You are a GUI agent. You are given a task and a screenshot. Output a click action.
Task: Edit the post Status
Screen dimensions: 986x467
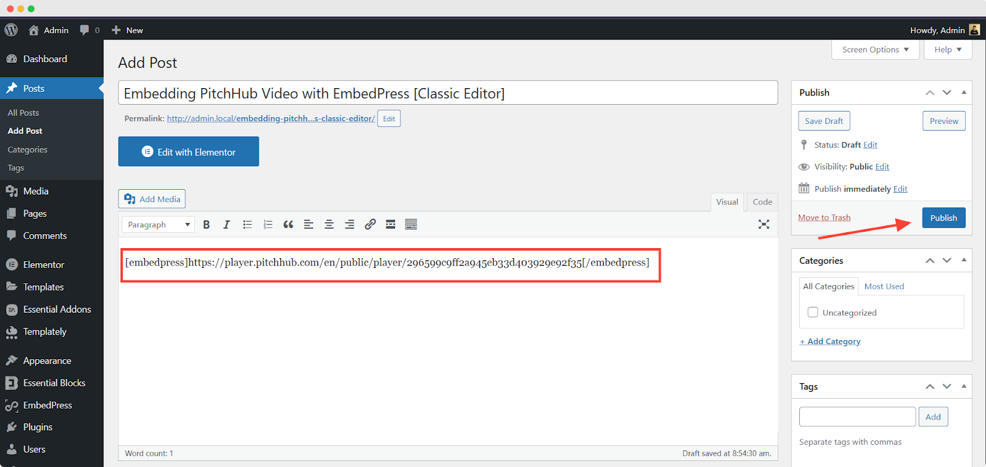click(870, 145)
